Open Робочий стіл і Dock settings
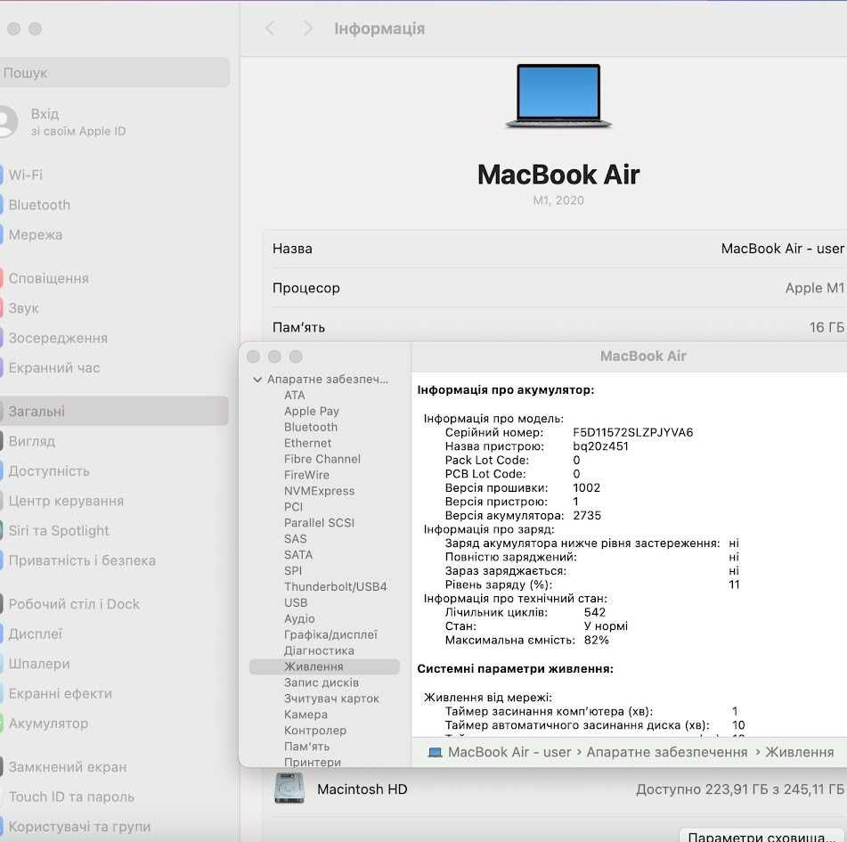The width and height of the screenshot is (847, 842). click(x=74, y=604)
